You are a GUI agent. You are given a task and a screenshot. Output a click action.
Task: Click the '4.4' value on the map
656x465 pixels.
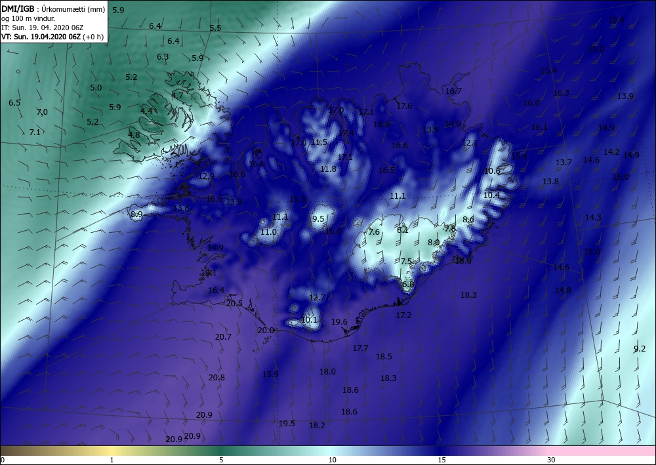pos(146,111)
